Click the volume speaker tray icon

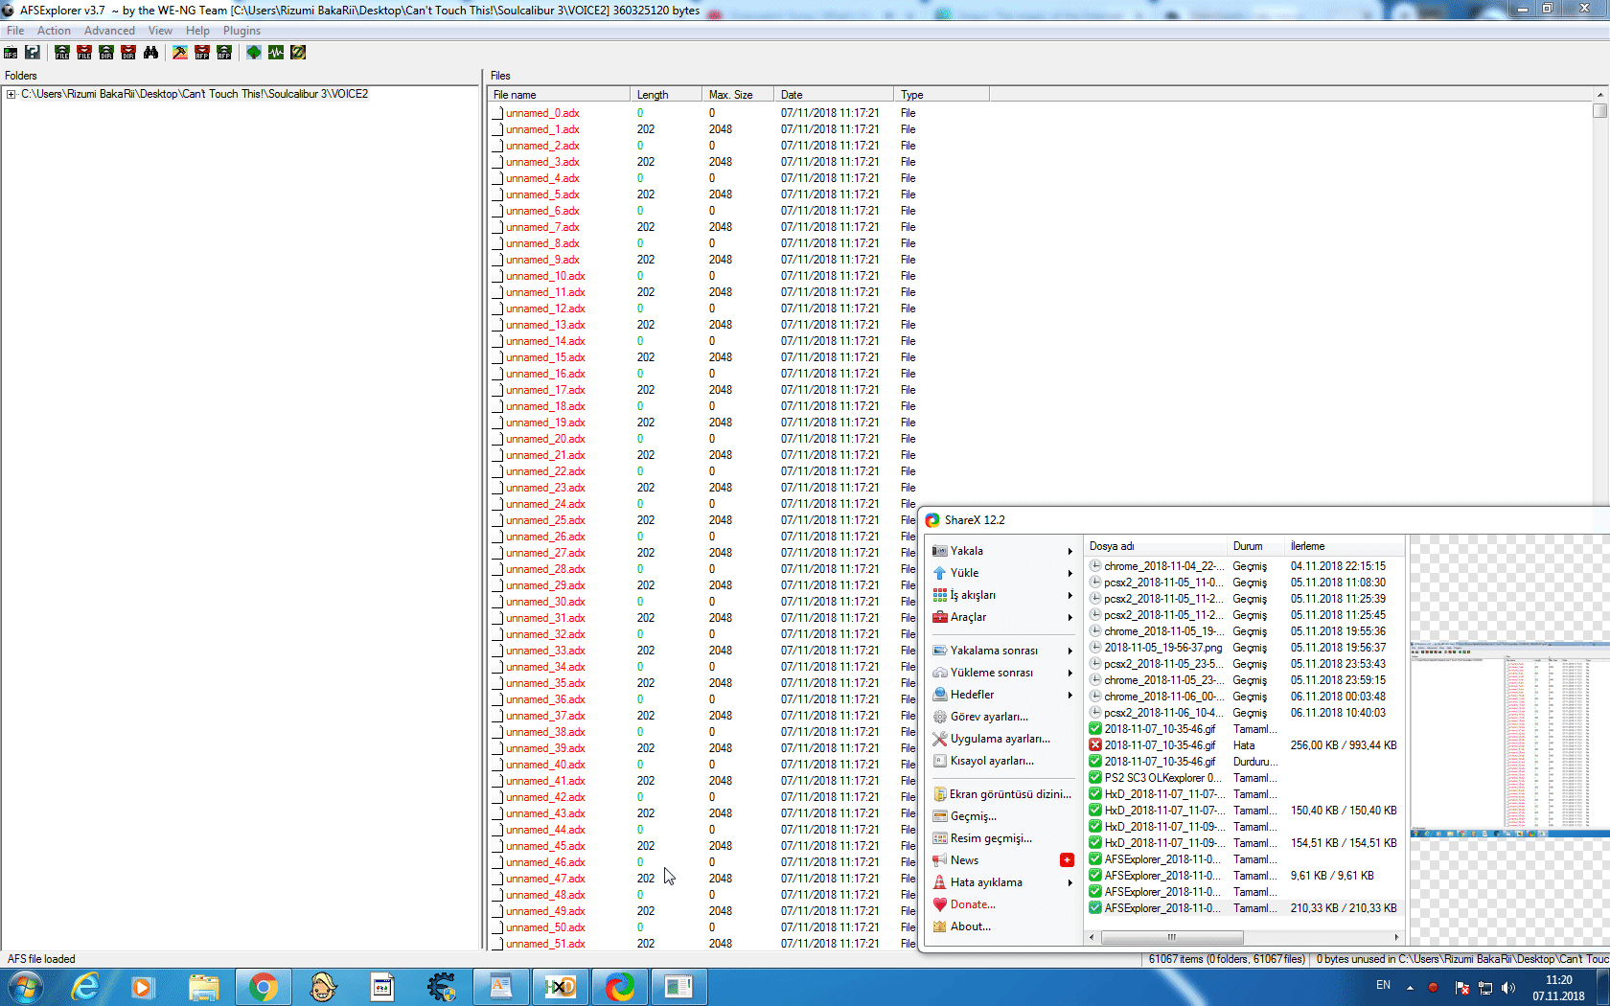[1508, 988]
